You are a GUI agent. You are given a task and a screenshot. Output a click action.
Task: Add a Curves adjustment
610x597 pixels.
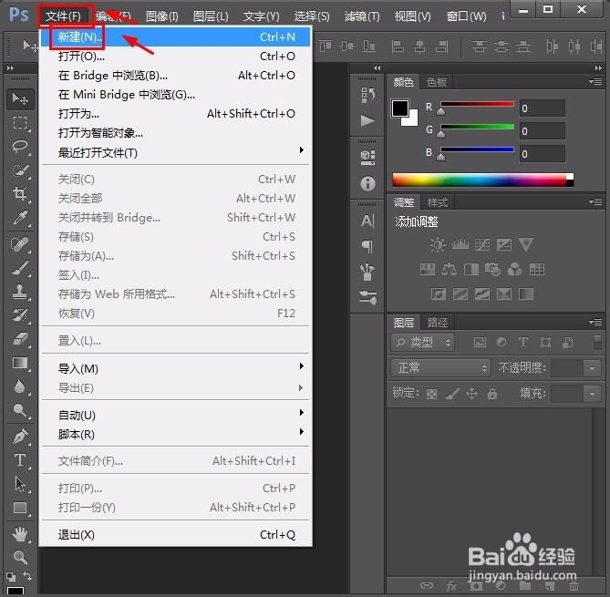tap(482, 244)
